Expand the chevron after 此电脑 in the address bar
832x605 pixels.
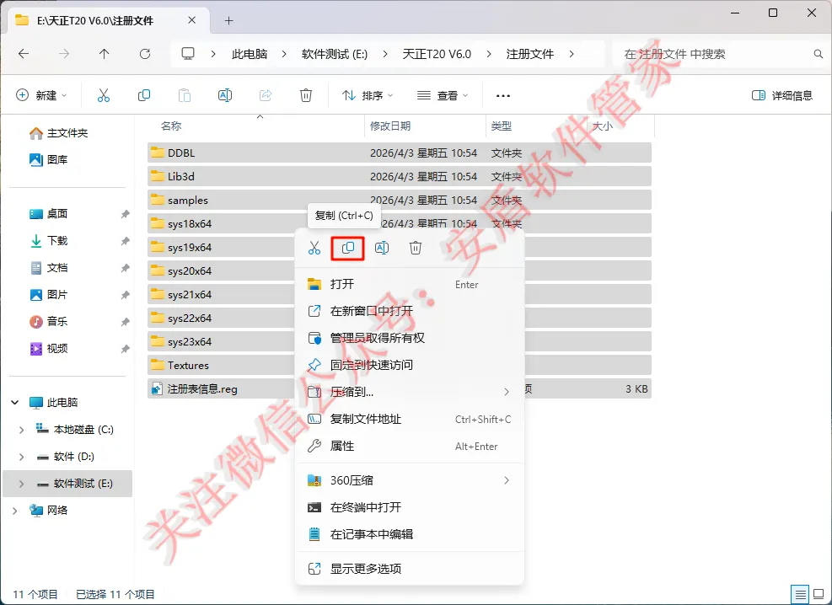click(x=284, y=54)
